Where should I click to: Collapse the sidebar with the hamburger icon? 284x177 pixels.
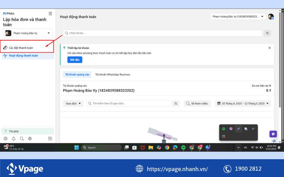click(x=50, y=14)
